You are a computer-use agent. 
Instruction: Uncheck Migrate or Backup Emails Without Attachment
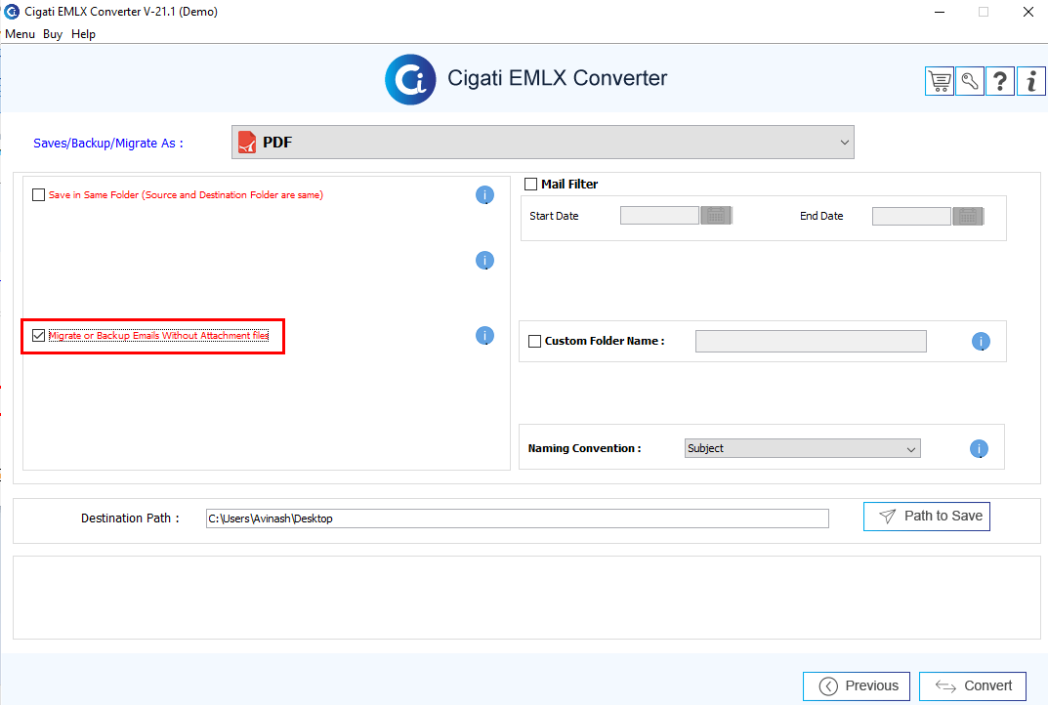pyautogui.click(x=39, y=336)
